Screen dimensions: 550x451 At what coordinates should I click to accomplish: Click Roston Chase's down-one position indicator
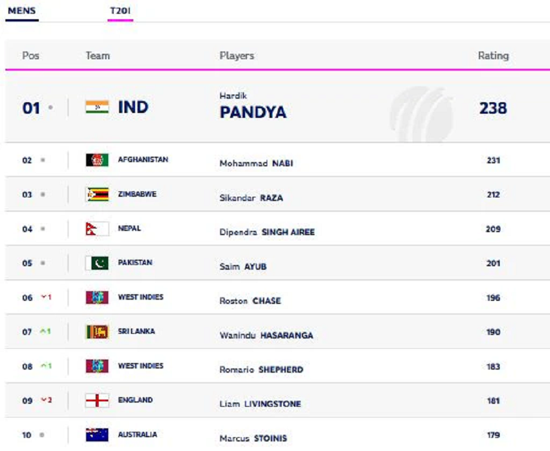click(46, 297)
